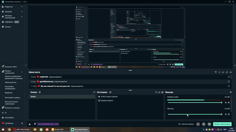Select the Scene item in Scenes list
This screenshot has width=236, height=132.
pyautogui.click(x=62, y=97)
